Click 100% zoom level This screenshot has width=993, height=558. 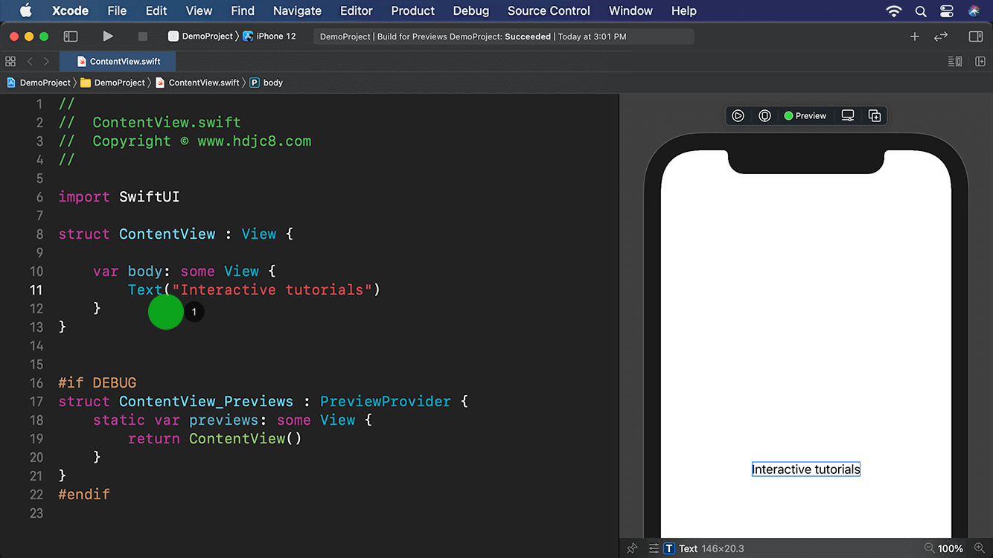[x=951, y=548]
